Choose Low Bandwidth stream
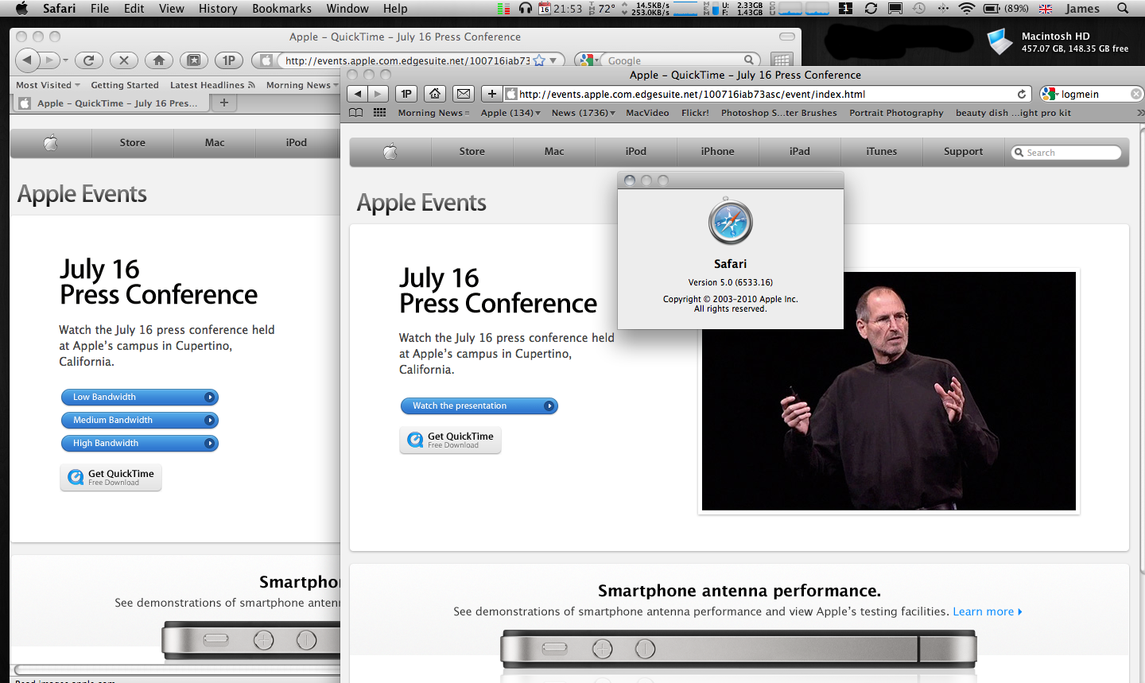This screenshot has width=1145, height=683. 139,397
